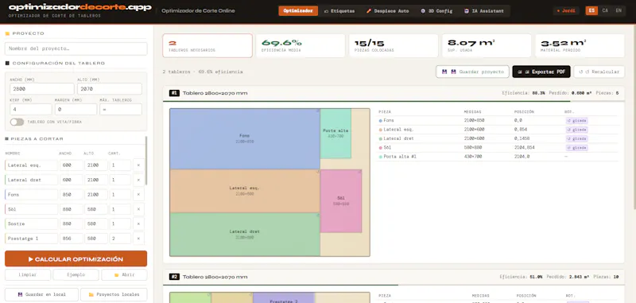Click the Tablero #2 efficiency progress bar

tap(394, 285)
